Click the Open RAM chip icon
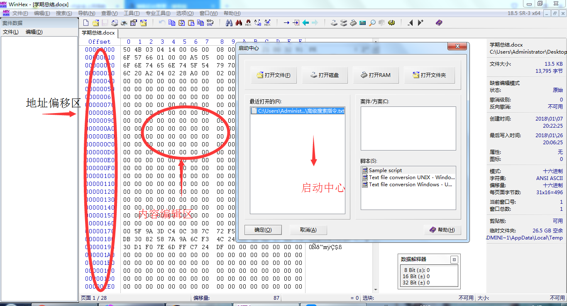Screen dimensions: 567x306 click(x=353, y=23)
